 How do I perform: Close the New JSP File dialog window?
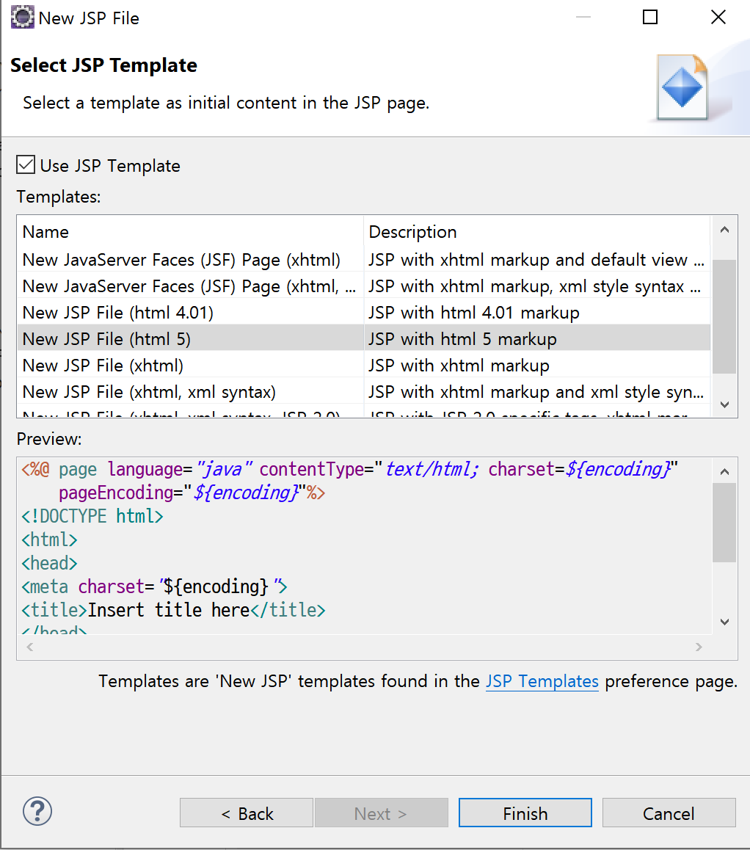pyautogui.click(x=718, y=18)
